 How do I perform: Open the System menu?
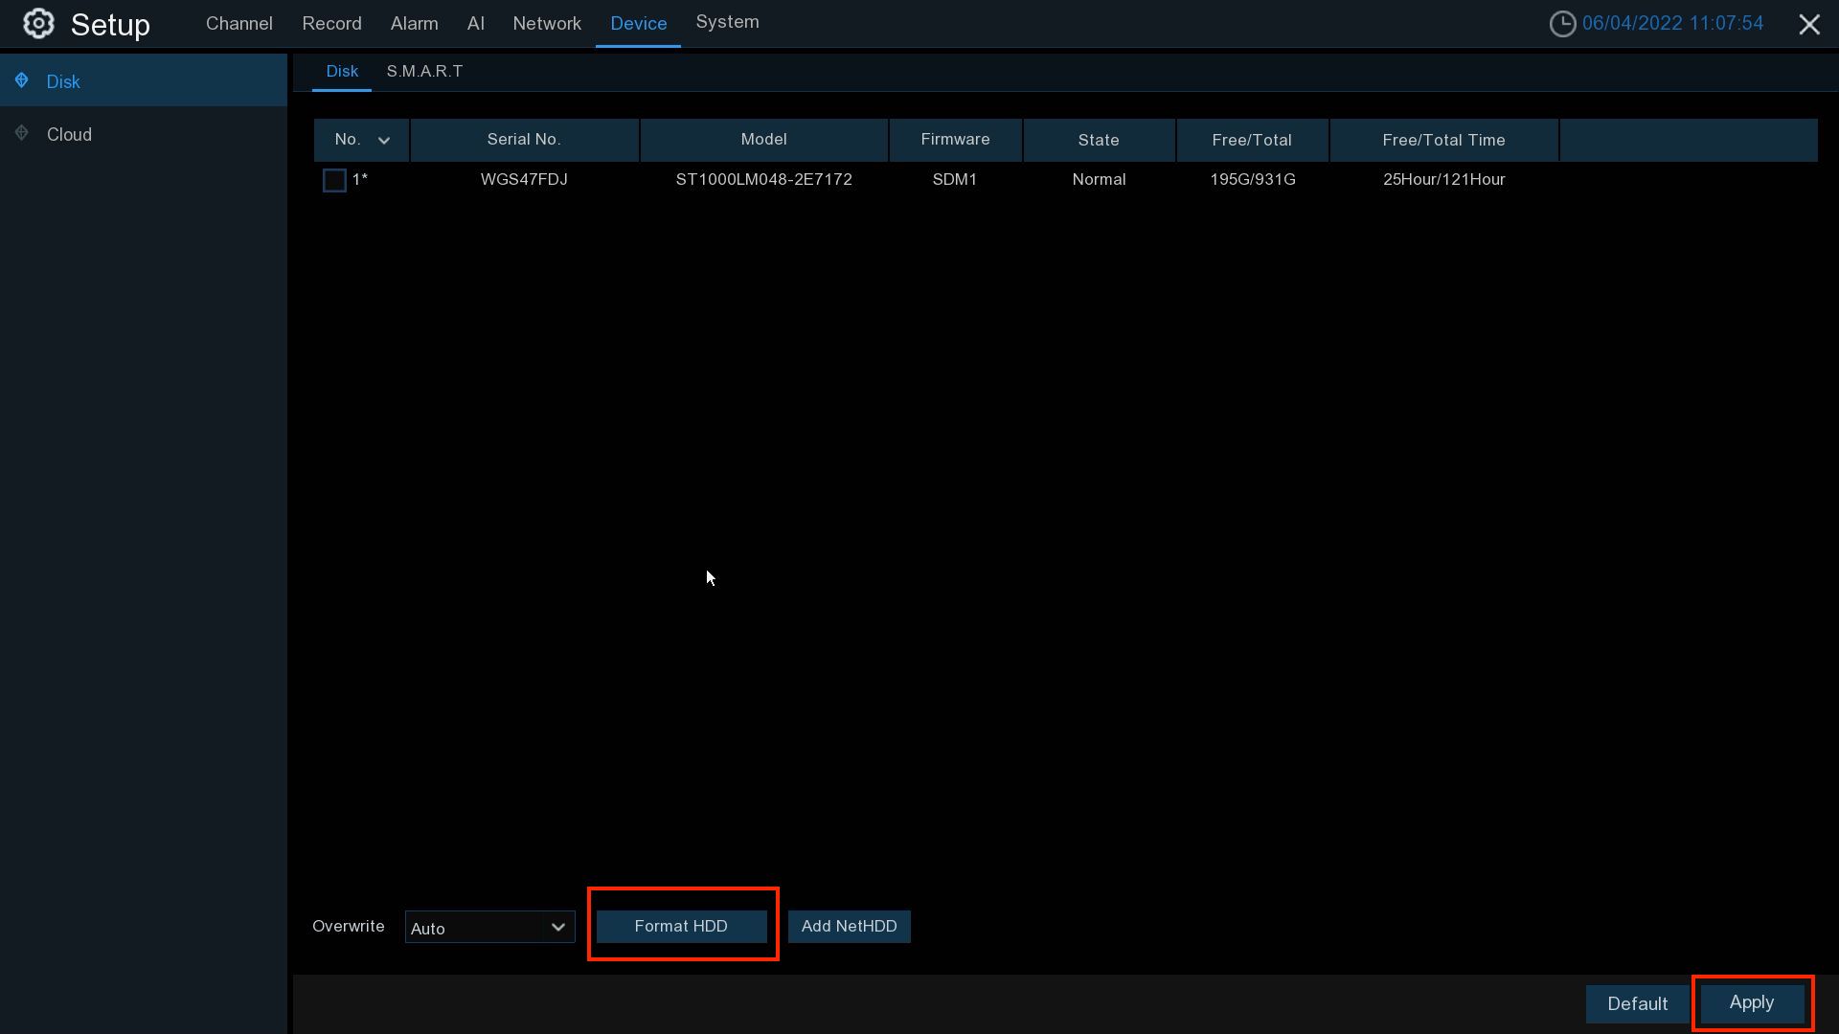tap(727, 22)
